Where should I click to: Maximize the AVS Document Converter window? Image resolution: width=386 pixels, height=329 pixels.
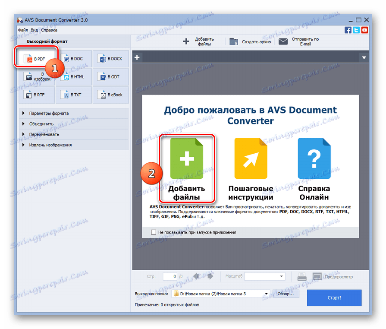tap(358, 20)
